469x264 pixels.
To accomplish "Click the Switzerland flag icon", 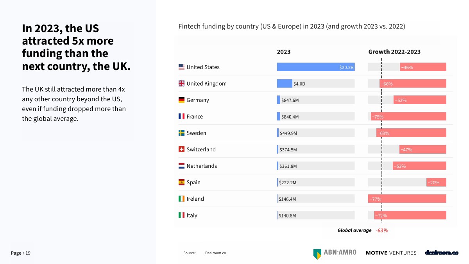I will pos(181,149).
